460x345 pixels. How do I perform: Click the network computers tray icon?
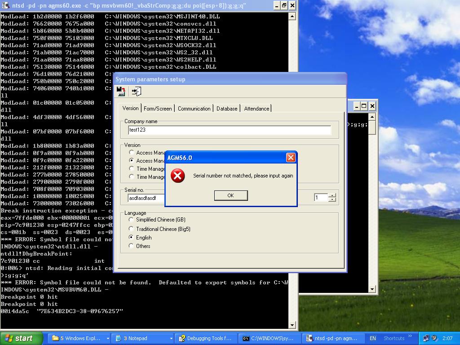click(426, 338)
